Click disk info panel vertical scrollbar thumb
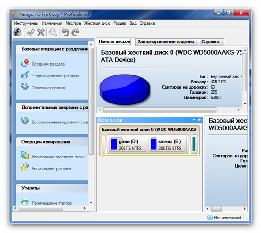 pos(245,72)
